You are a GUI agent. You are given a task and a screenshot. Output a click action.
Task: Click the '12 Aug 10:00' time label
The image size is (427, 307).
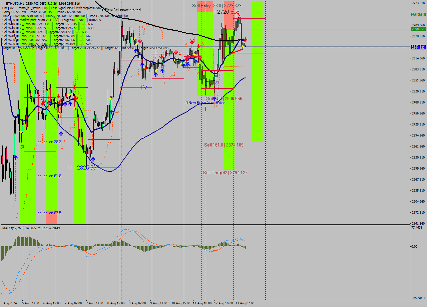[x=224, y=303]
